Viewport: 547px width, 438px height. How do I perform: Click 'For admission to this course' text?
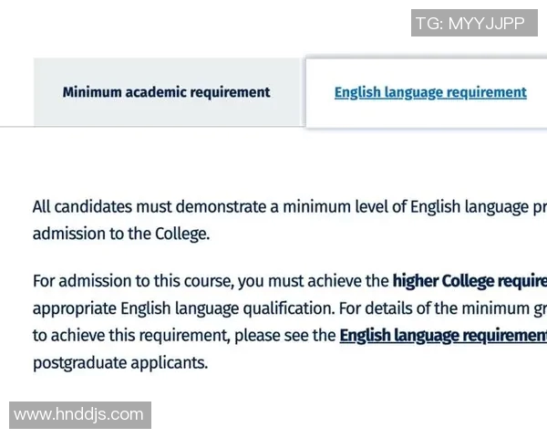133,281
